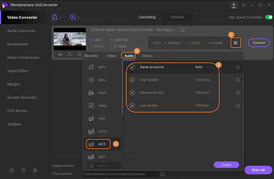Click the Load DVD disc icon
The height and width of the screenshot is (179, 274).
(x=73, y=17)
